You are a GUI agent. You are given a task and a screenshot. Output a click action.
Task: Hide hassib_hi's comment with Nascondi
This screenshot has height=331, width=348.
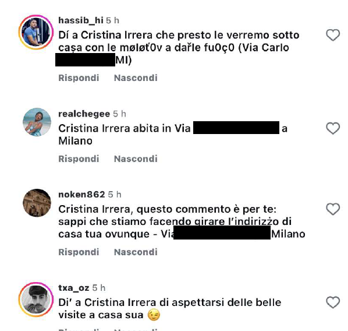[136, 78]
